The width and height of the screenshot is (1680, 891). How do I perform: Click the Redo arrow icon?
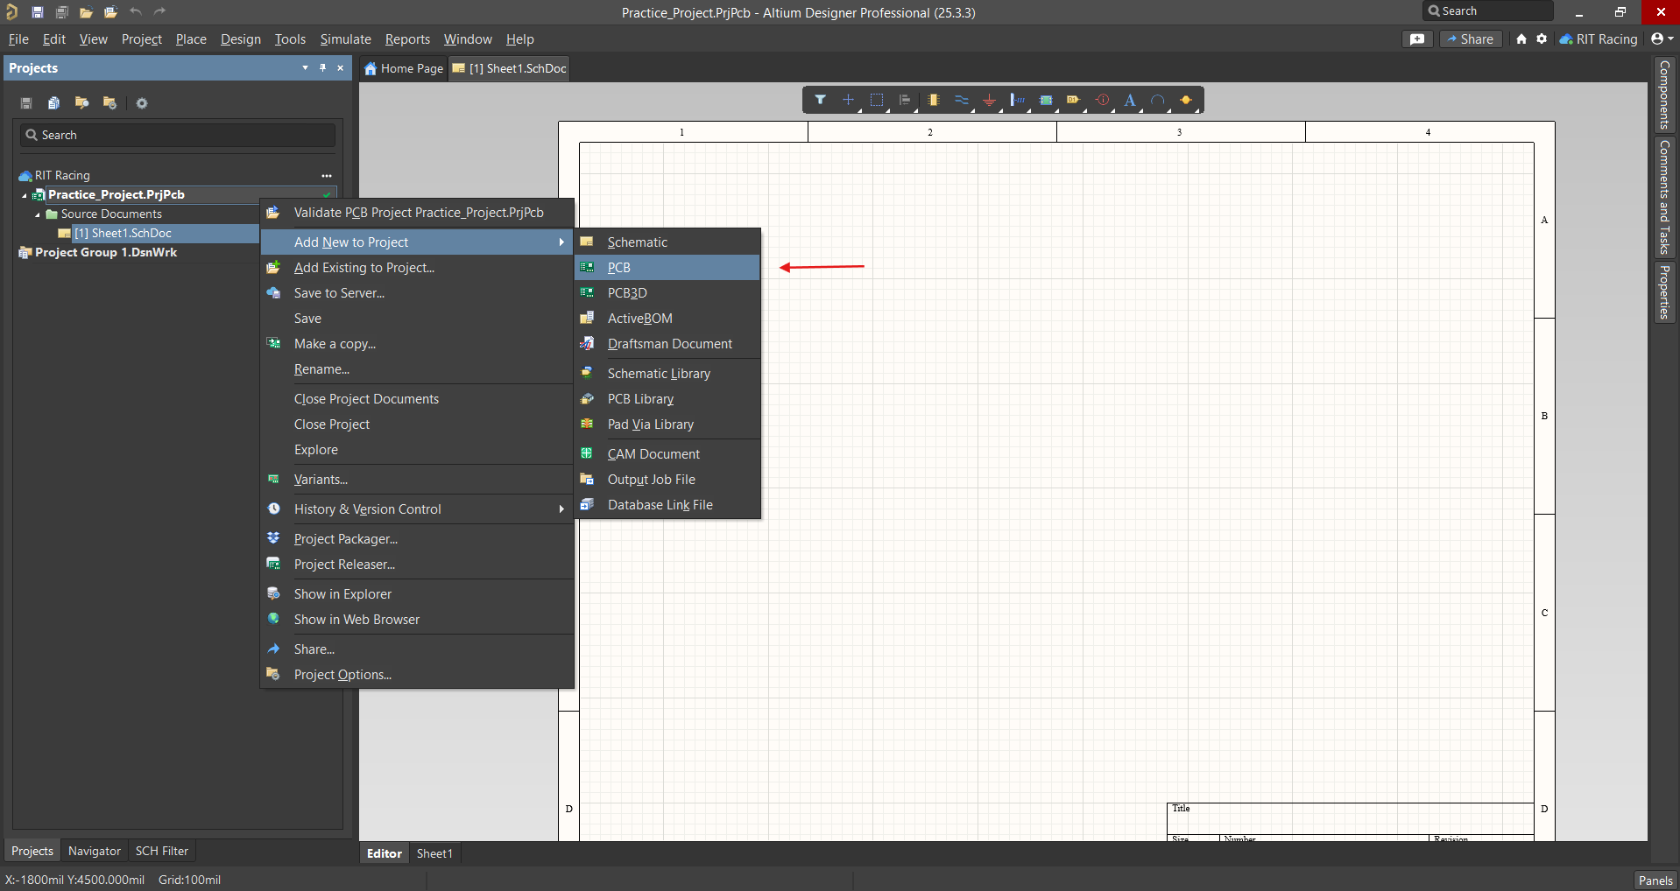(159, 11)
